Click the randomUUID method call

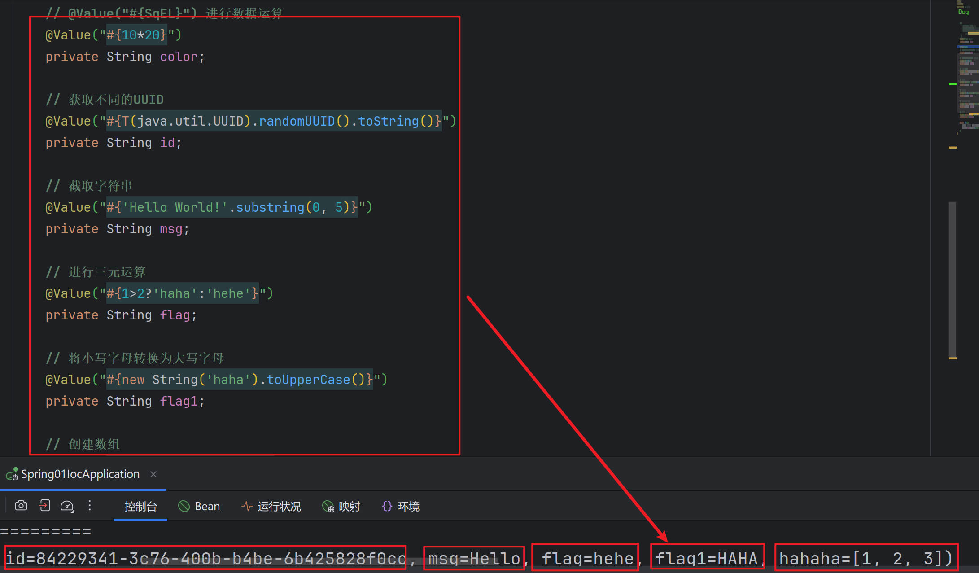[297, 121]
